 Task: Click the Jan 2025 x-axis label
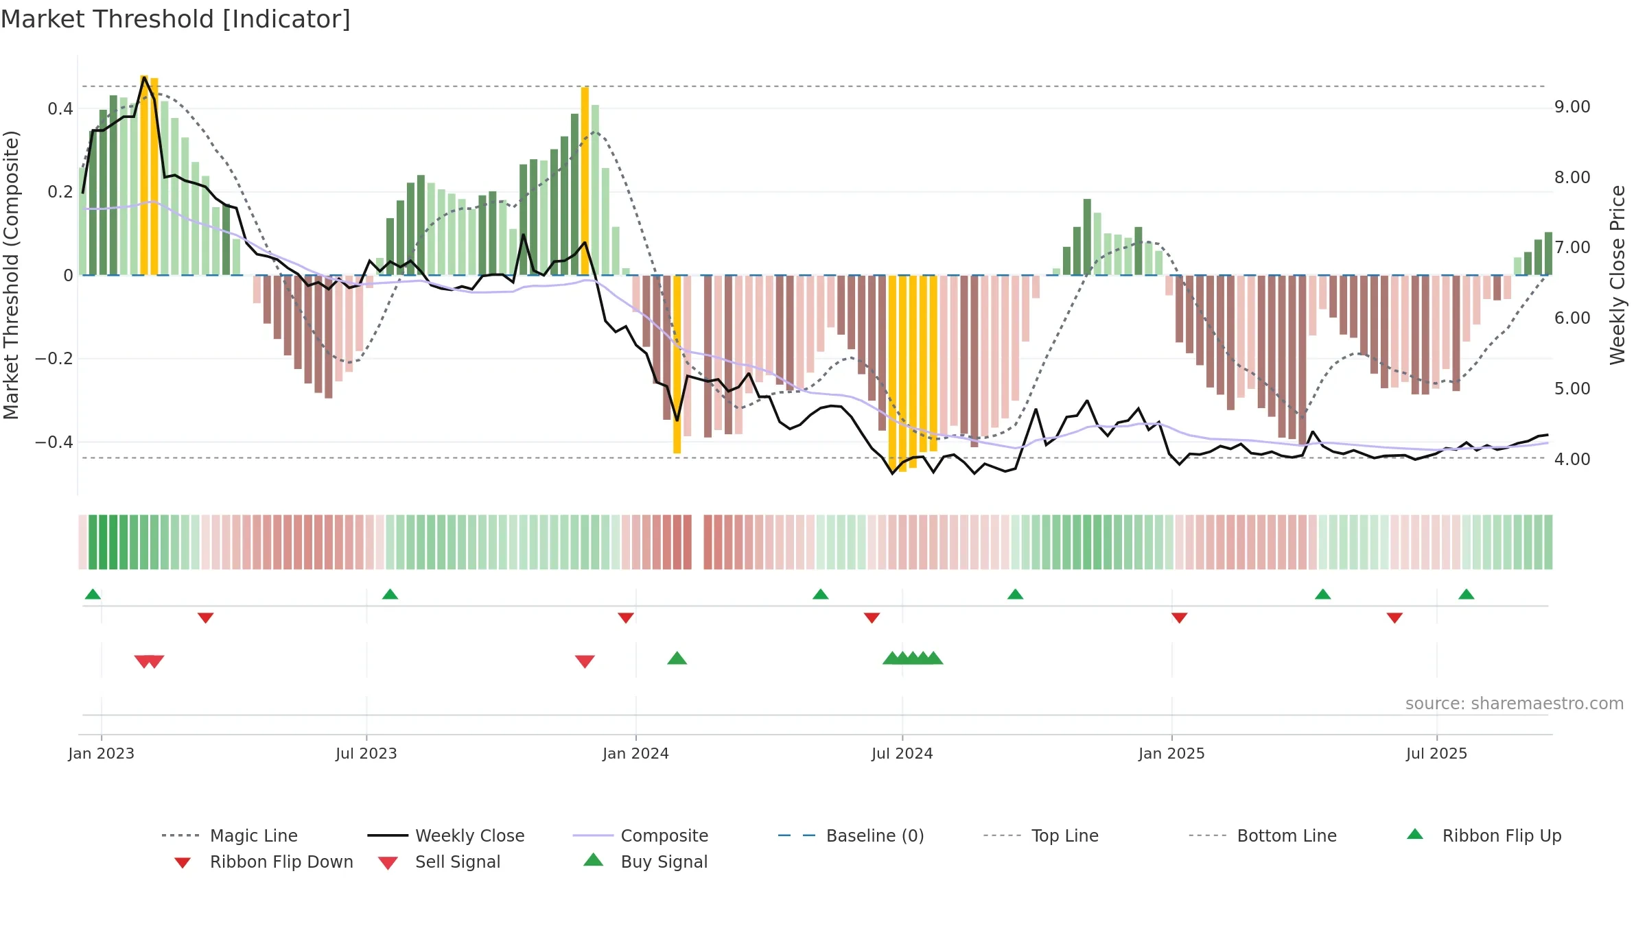coord(1171,753)
